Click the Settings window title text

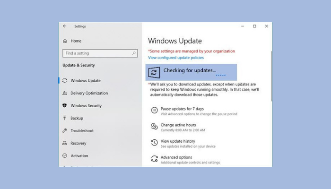[80, 26]
